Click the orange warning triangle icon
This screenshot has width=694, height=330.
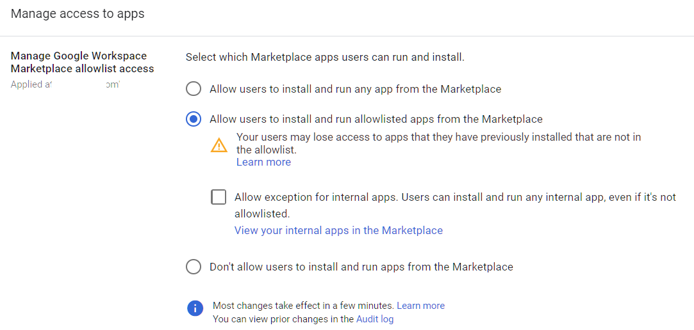point(219,145)
